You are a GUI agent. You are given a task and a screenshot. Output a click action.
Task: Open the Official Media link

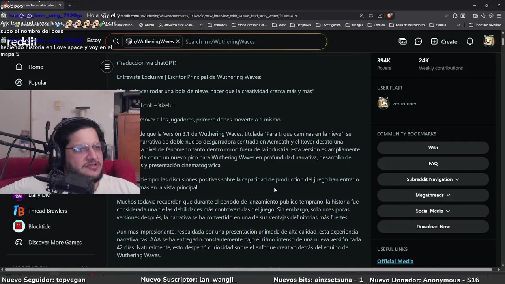395,261
